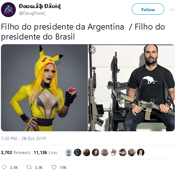This screenshot has width=177, height=173.
Task: Close the right image with X icon
Action: click(x=92, y=50)
